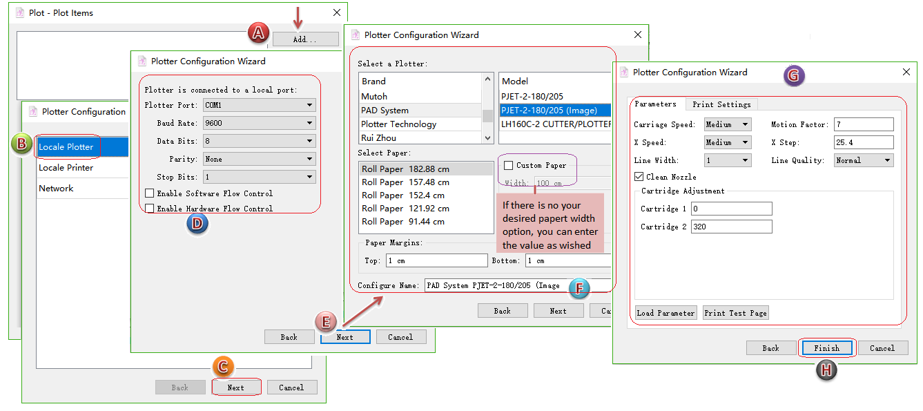Click Print Test Page button
923x411 pixels.
click(735, 313)
